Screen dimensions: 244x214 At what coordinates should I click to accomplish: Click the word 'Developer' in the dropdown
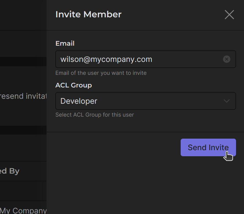coord(79,101)
